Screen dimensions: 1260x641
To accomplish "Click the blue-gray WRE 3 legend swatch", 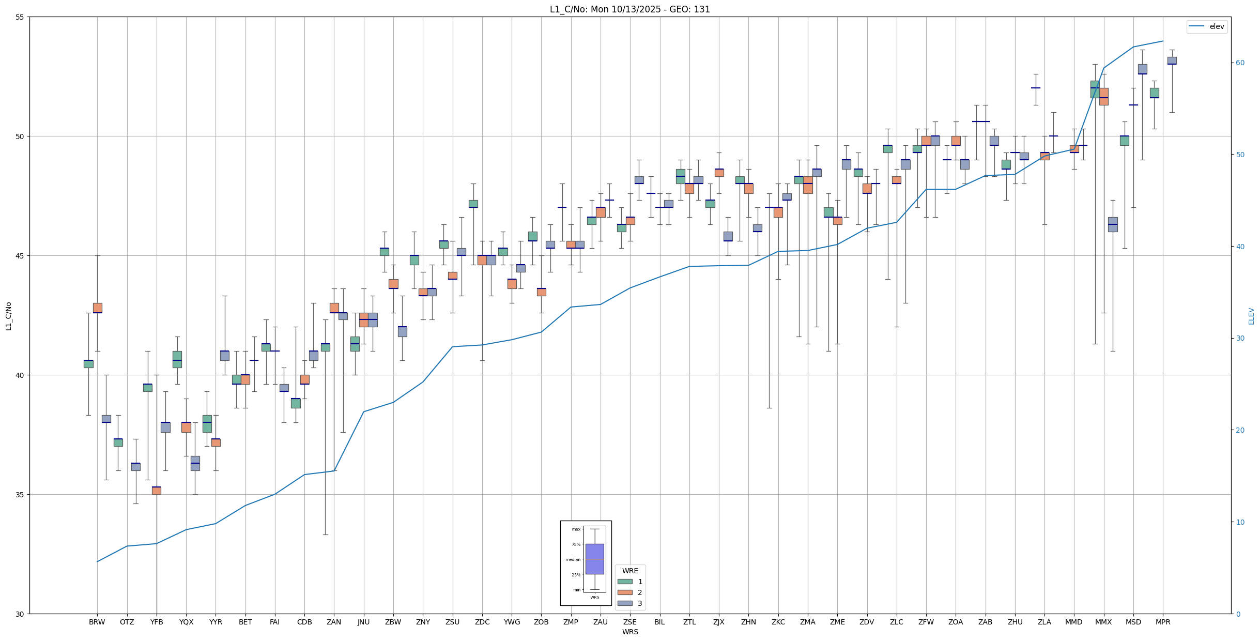I will [624, 603].
